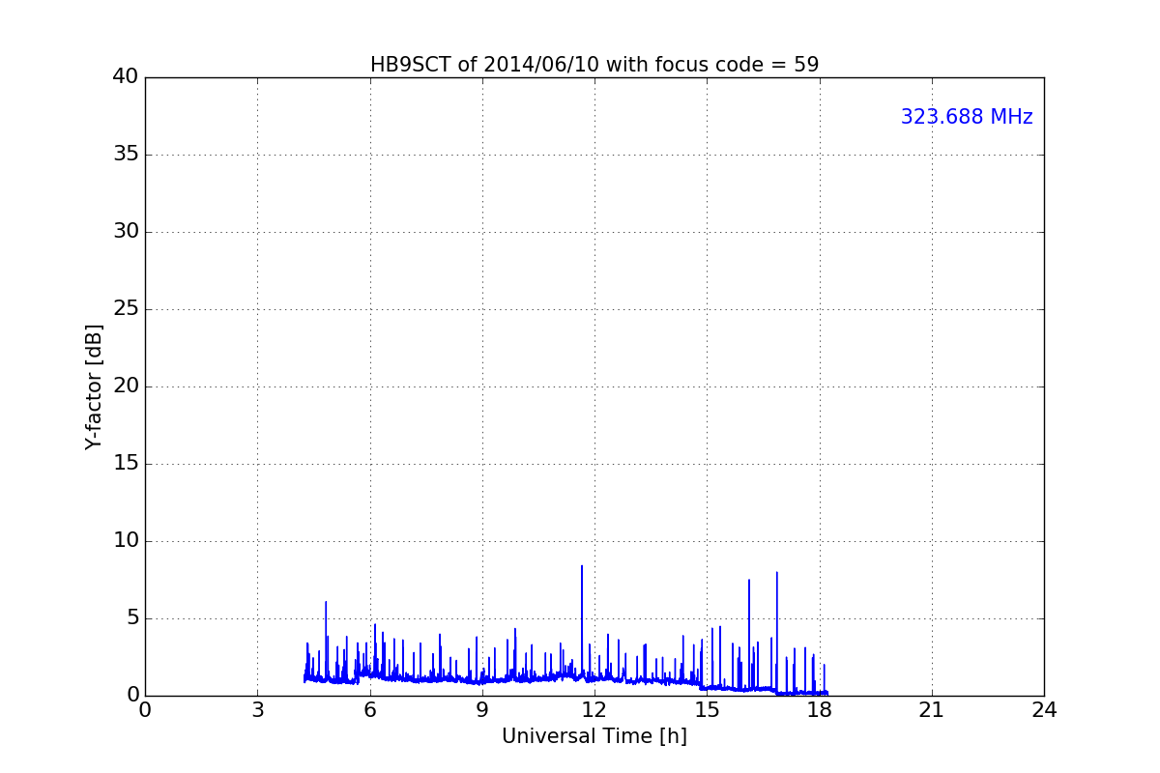Click x-axis tick label '12'
The image size is (1160, 773).
(x=594, y=710)
